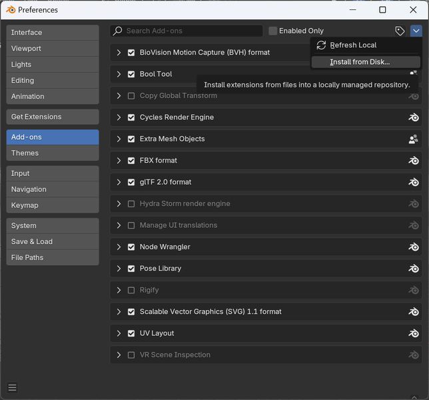Click Blender icon on FBX format row
The image size is (429, 400).
(x=414, y=161)
